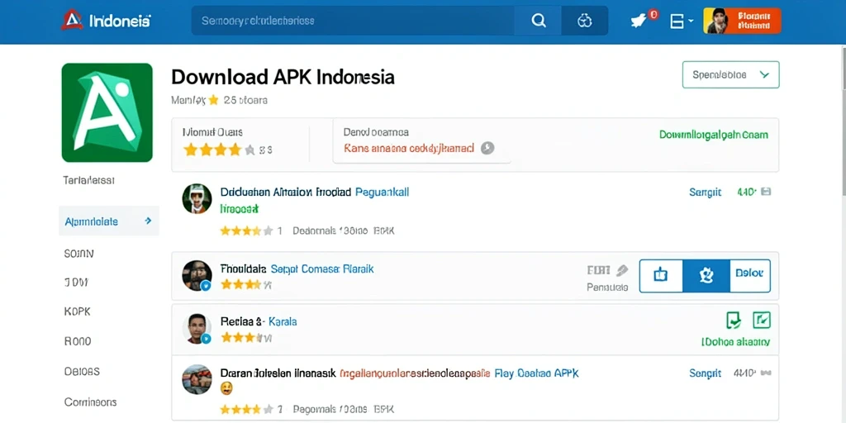
Task: Focus the header search input field
Action: point(353,21)
